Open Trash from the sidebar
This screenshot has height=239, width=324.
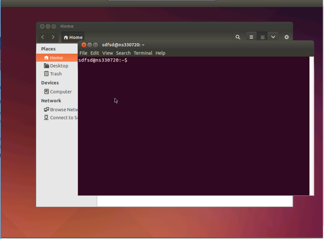pyautogui.click(x=56, y=74)
